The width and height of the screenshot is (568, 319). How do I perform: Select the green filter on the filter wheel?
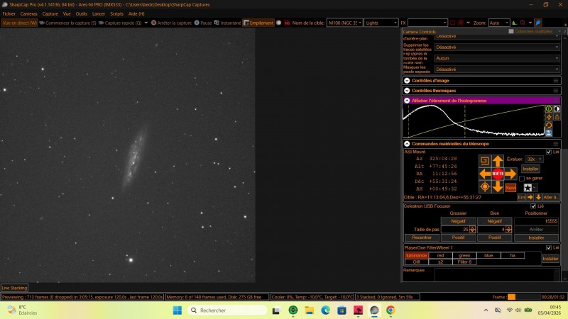click(x=464, y=255)
